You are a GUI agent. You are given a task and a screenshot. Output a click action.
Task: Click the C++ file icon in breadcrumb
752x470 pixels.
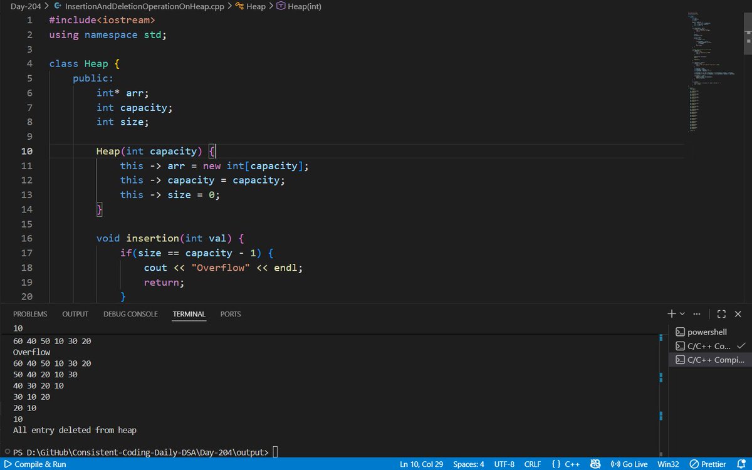pos(58,6)
